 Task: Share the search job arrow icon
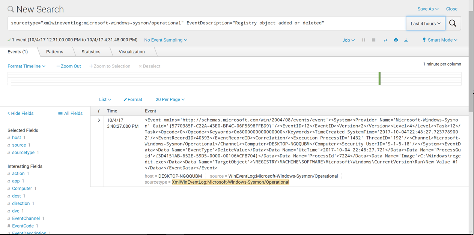click(385, 40)
